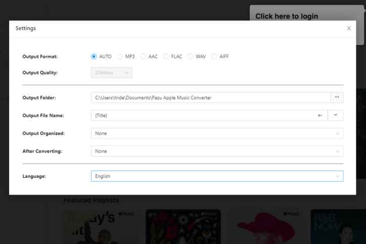Expand the Output File Name tag dropdown
Viewport: 366px width, 244px height.
[336, 116]
